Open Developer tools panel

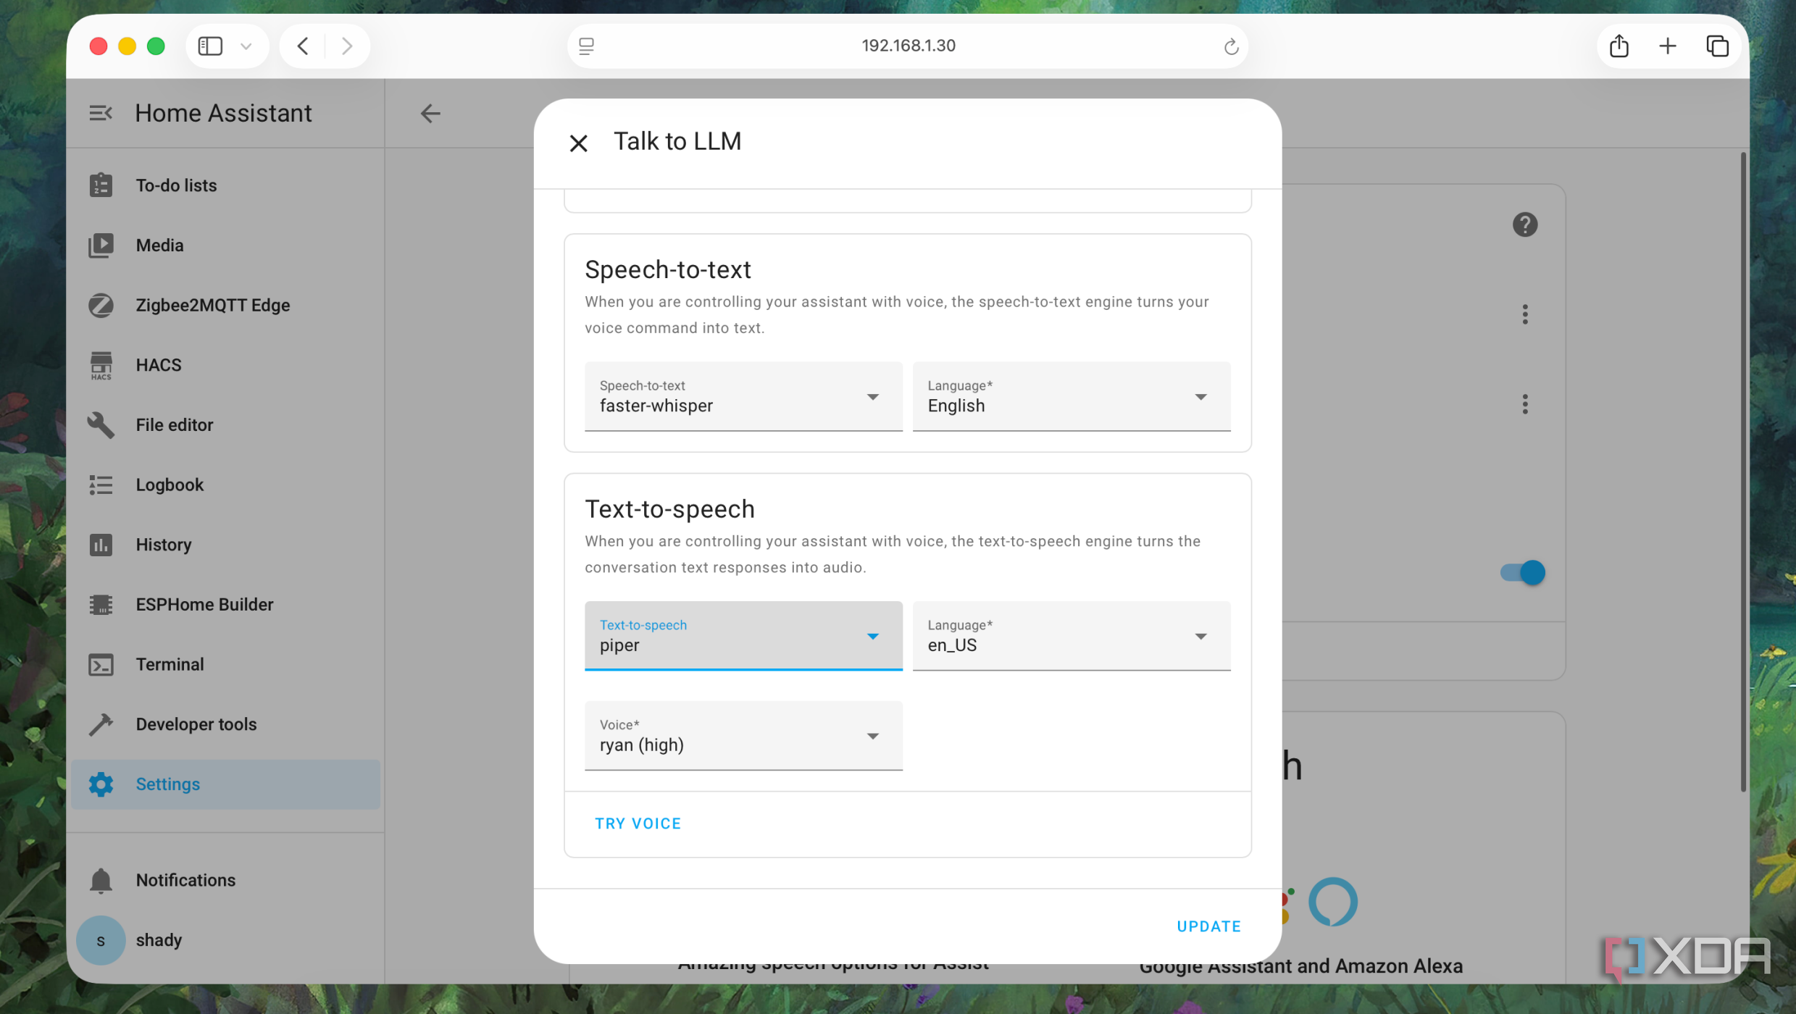(225, 724)
